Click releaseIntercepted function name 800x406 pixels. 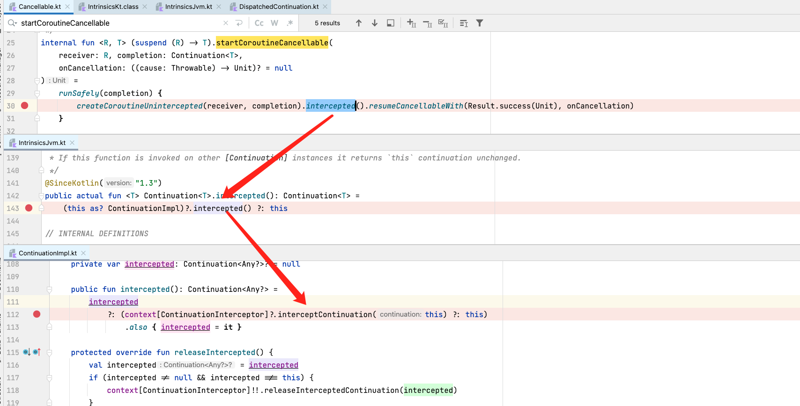[215, 352]
